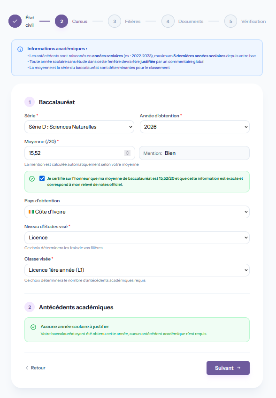
Task: Click green check icon near Aucune année scolaire
Action: click(x=33, y=327)
